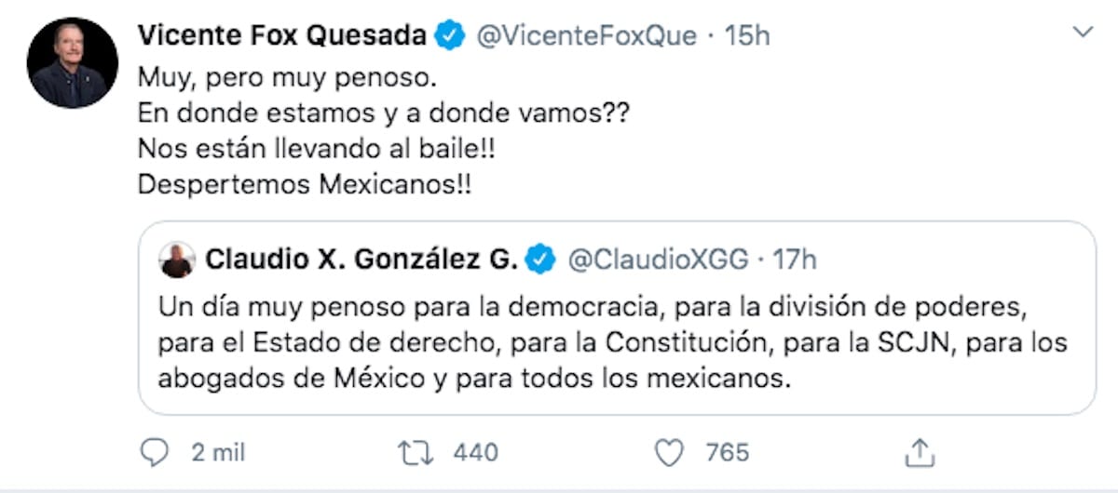Click the @ClaudioXGG handle
The width and height of the screenshot is (1118, 493).
[x=658, y=260]
